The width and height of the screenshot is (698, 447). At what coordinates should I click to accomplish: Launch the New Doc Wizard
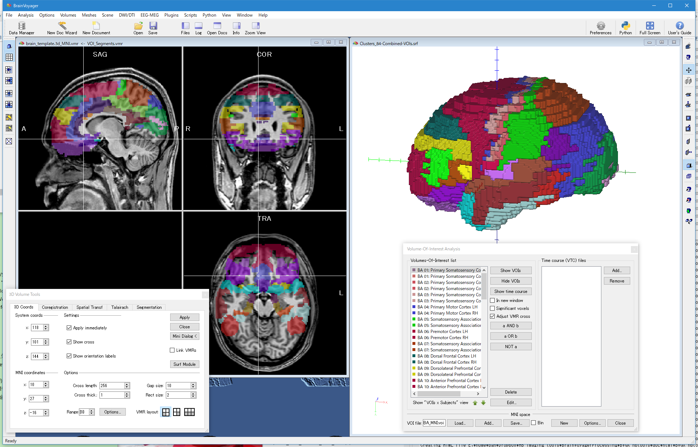tap(62, 28)
